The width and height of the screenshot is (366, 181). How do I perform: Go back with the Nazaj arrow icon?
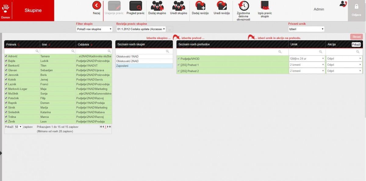tap(96, 5)
